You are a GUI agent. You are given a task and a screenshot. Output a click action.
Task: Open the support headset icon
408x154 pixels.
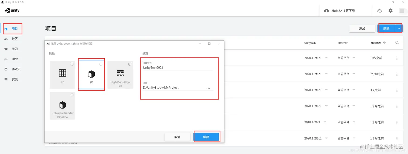pyautogui.click(x=380, y=11)
